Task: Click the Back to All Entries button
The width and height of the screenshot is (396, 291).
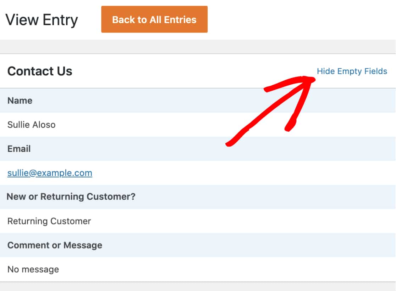Action: click(154, 19)
